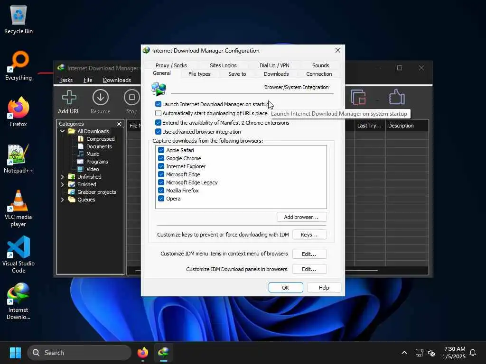Open the Tasks menu in IDM

click(65, 80)
